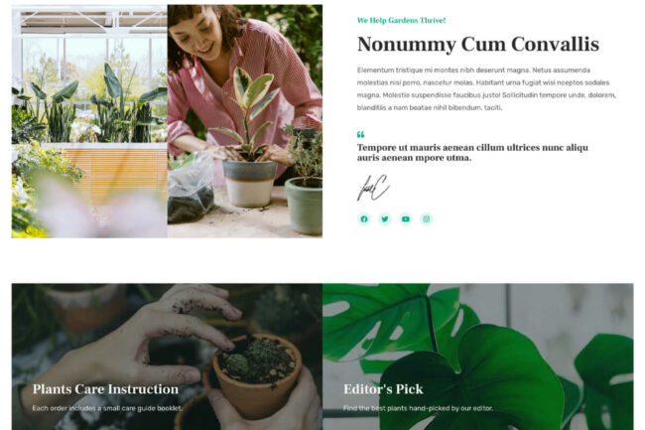Open the 'Editor's Pick' title link
This screenshot has width=645, height=430.
pyautogui.click(x=383, y=389)
